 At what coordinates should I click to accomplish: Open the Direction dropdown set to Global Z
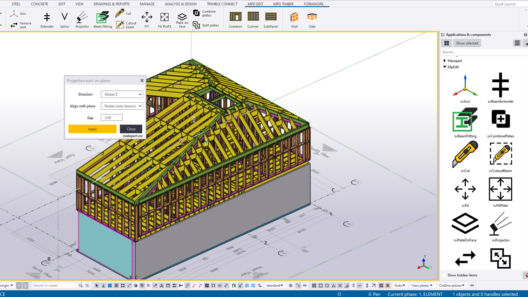tap(122, 94)
